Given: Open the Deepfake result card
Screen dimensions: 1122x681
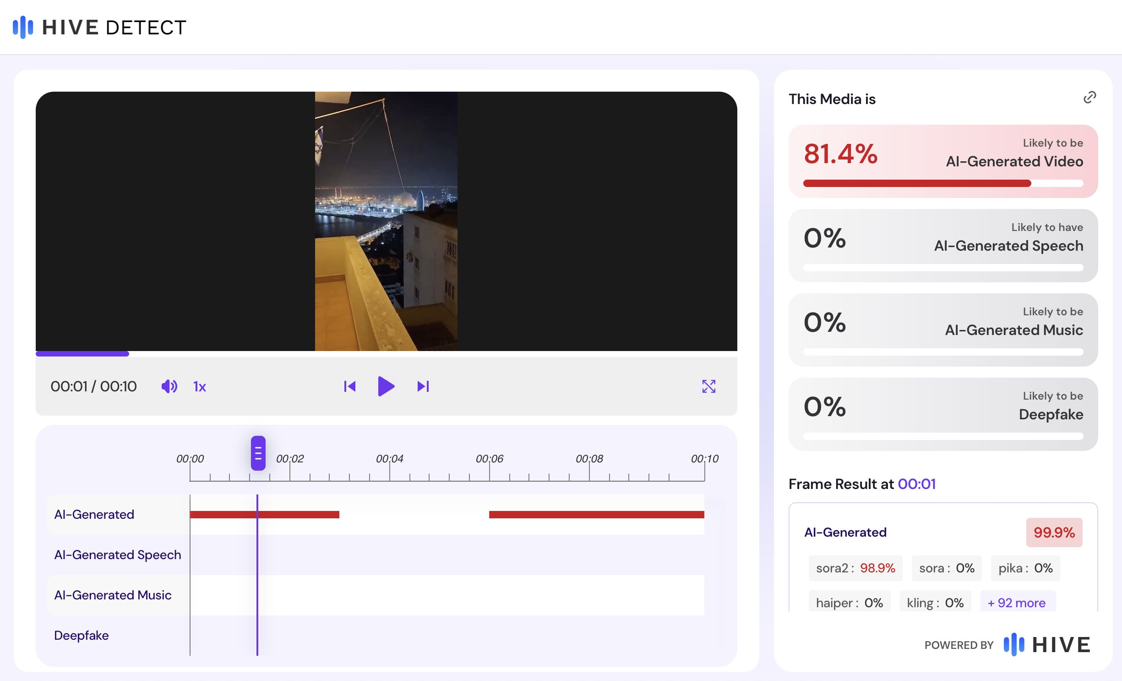Looking at the screenshot, I should [x=942, y=414].
